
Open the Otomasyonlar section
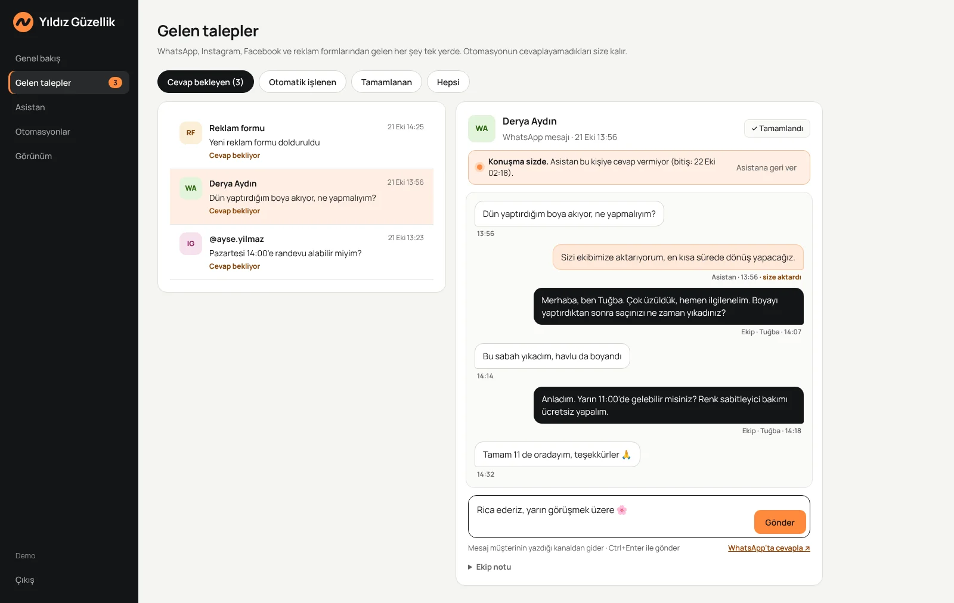(x=69, y=132)
